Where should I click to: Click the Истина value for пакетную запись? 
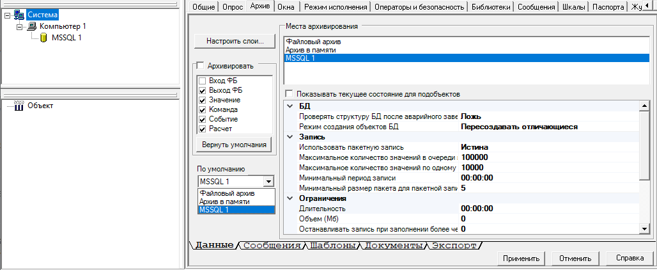click(x=549, y=147)
